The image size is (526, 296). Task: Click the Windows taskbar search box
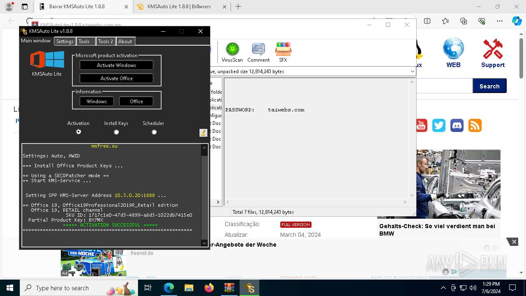[78, 288]
